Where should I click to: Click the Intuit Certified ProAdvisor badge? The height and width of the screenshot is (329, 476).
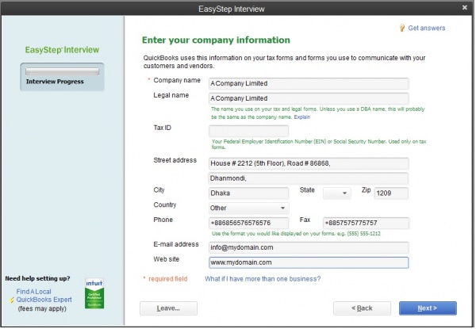pos(94,293)
